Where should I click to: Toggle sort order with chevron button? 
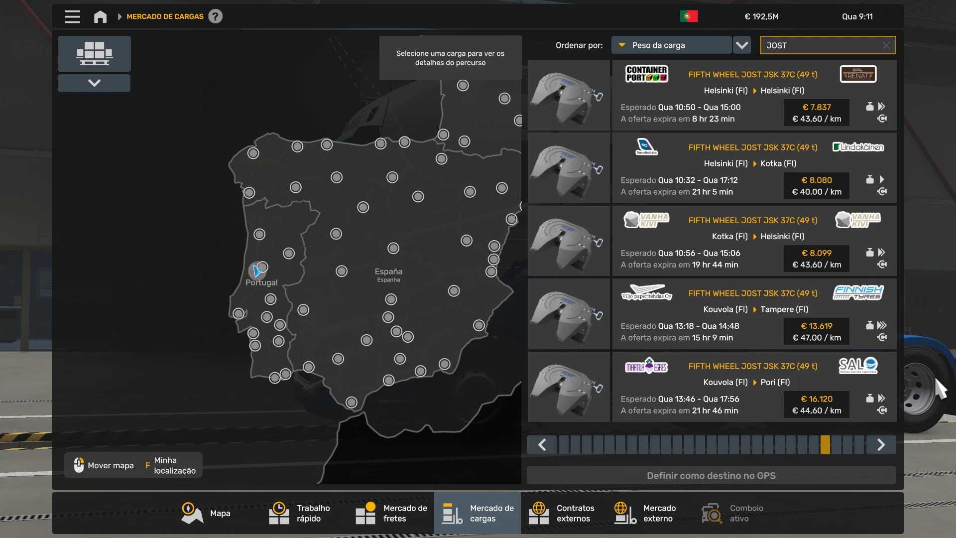[x=742, y=45]
